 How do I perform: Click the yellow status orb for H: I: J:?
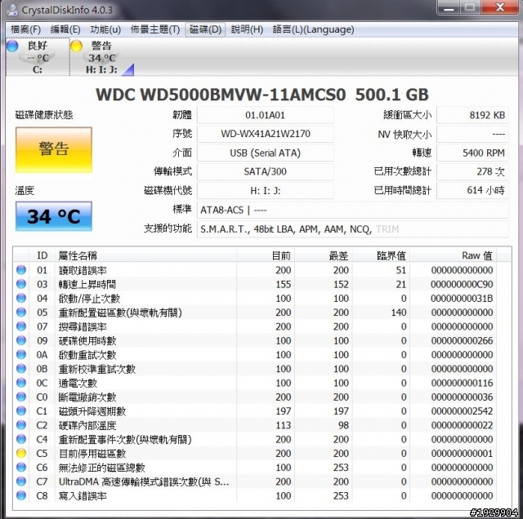(x=76, y=46)
